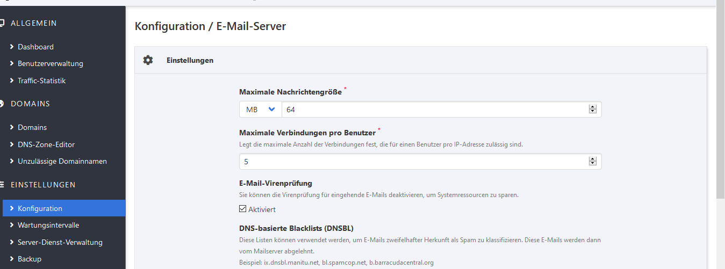Go to Wartungsintervalle page
Viewport: 725px width, 269px height.
click(x=48, y=225)
